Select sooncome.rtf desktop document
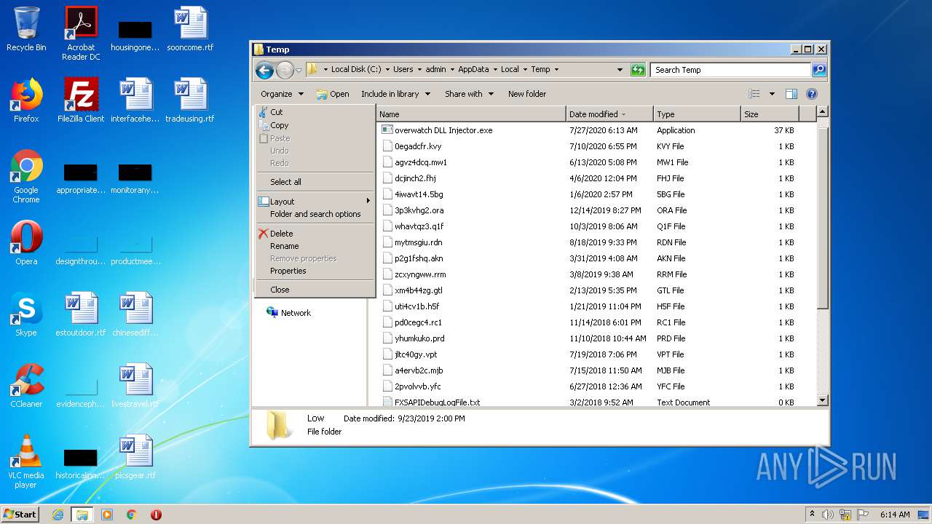This screenshot has width=932, height=524. [x=190, y=29]
